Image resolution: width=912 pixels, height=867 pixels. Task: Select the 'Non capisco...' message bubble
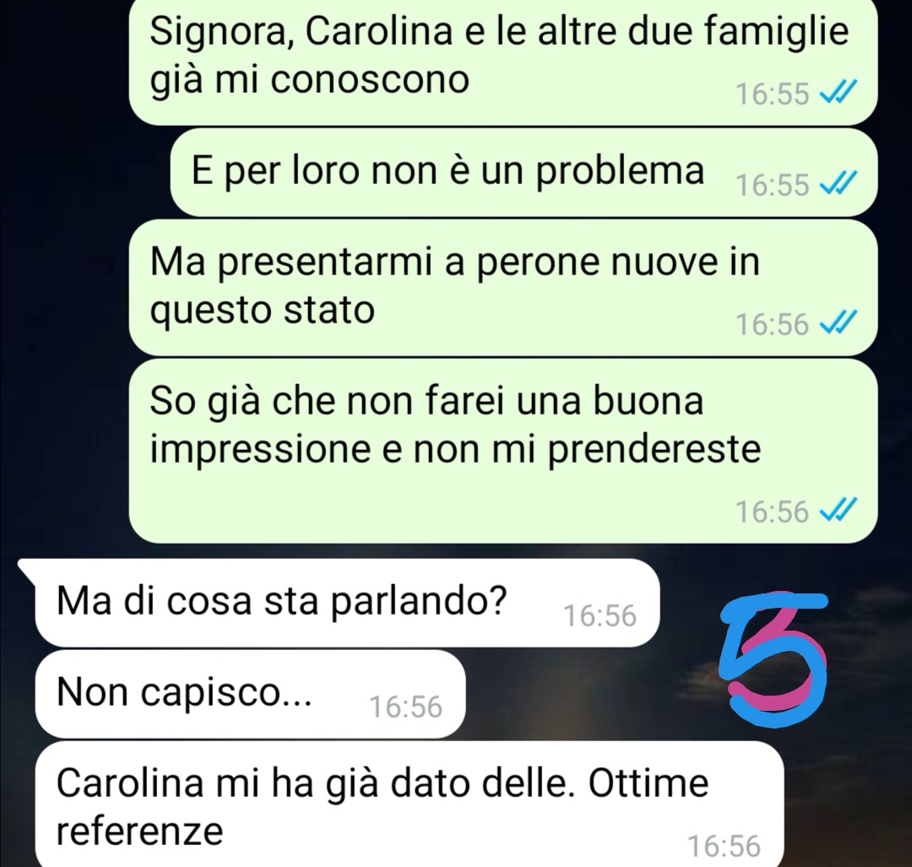point(250,694)
